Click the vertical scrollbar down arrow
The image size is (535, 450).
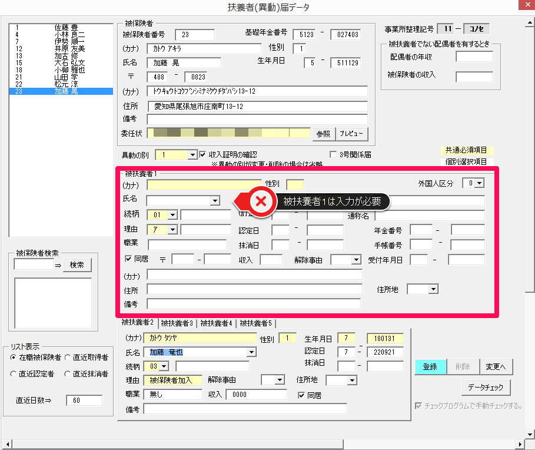coord(530,434)
